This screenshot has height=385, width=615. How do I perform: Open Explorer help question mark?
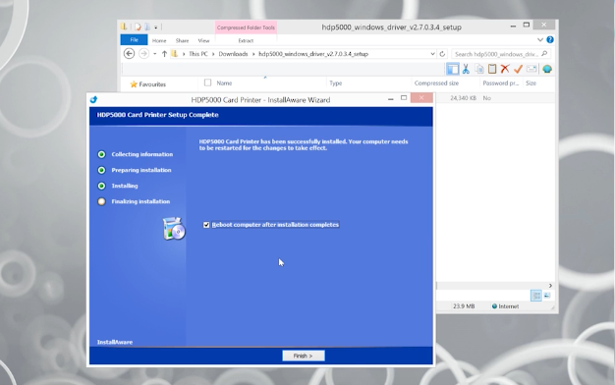point(550,39)
